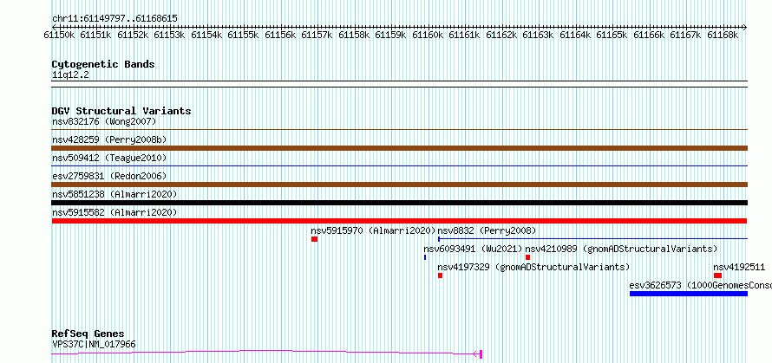
Task: Select the thick blue esv3626573 variant bar
Action: pyautogui.click(x=689, y=294)
